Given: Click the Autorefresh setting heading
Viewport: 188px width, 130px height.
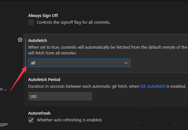Looking at the screenshot, I should coord(39,113).
